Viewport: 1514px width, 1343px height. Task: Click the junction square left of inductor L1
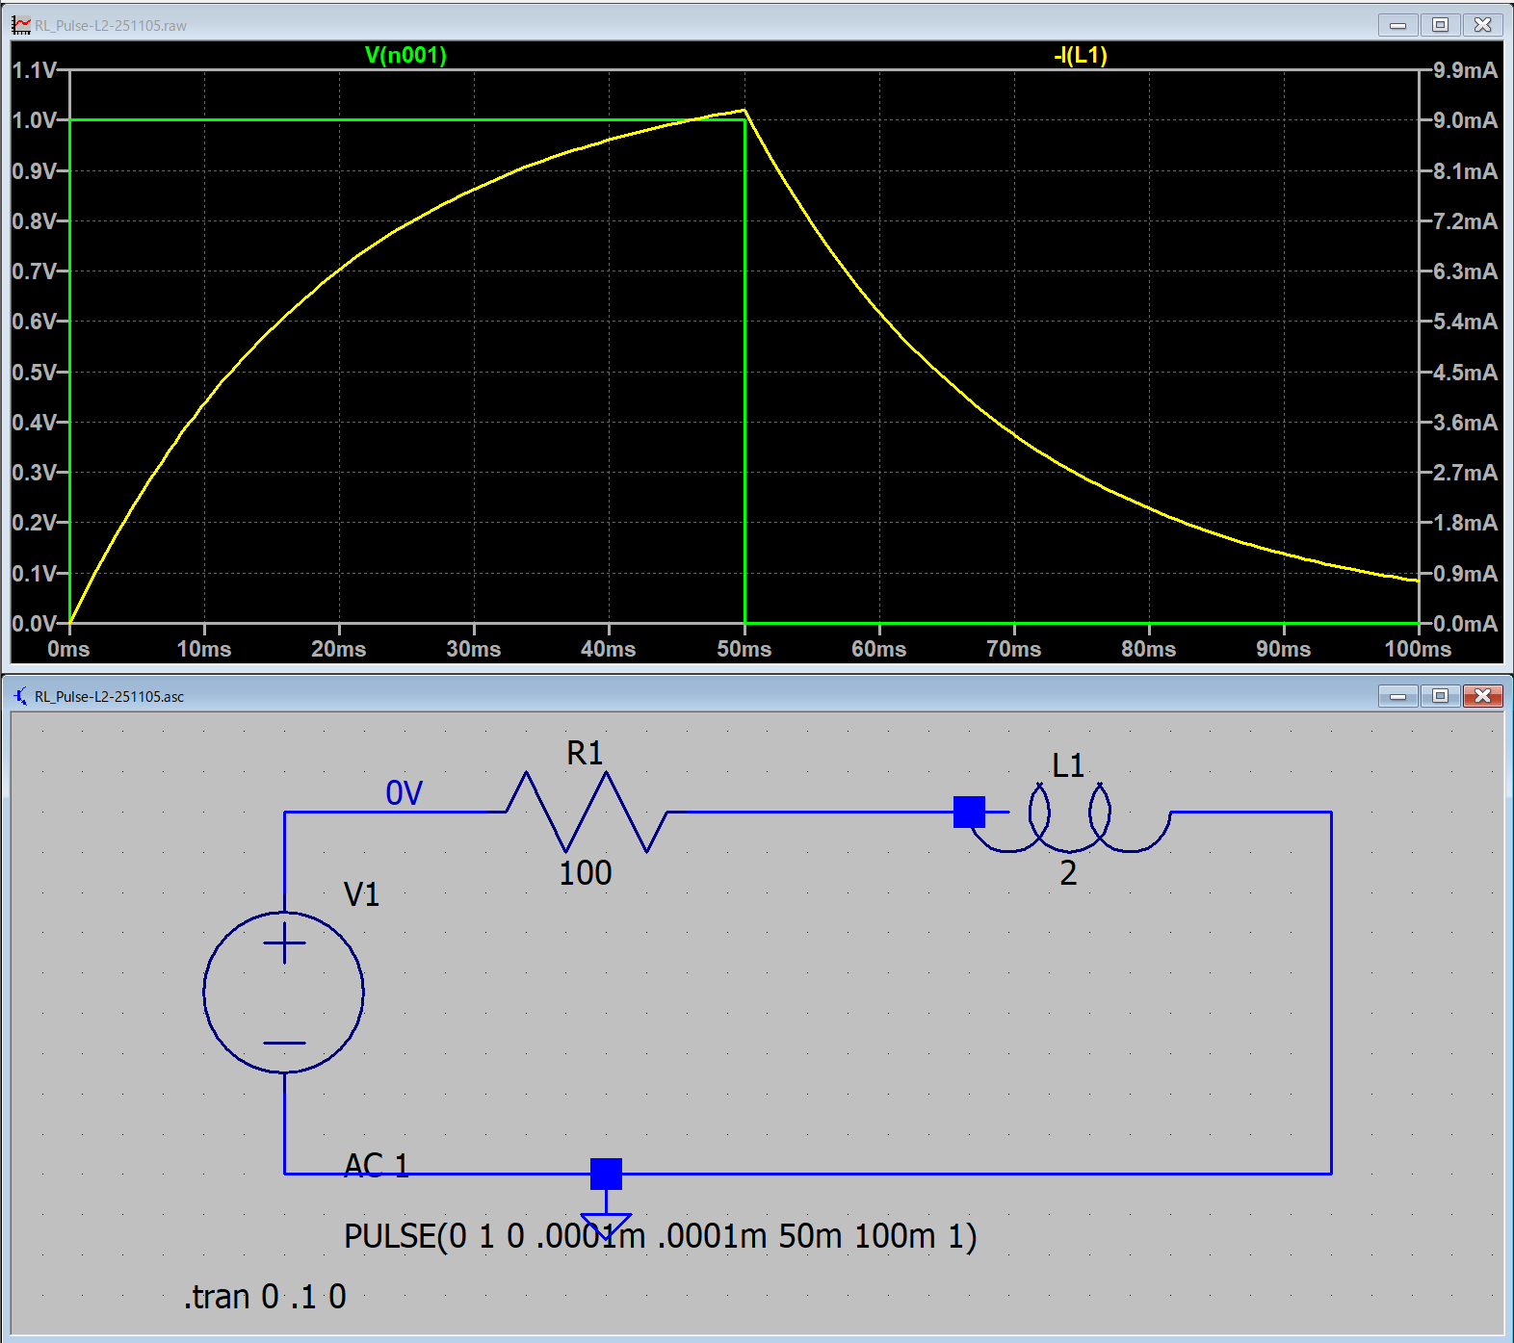point(969,812)
